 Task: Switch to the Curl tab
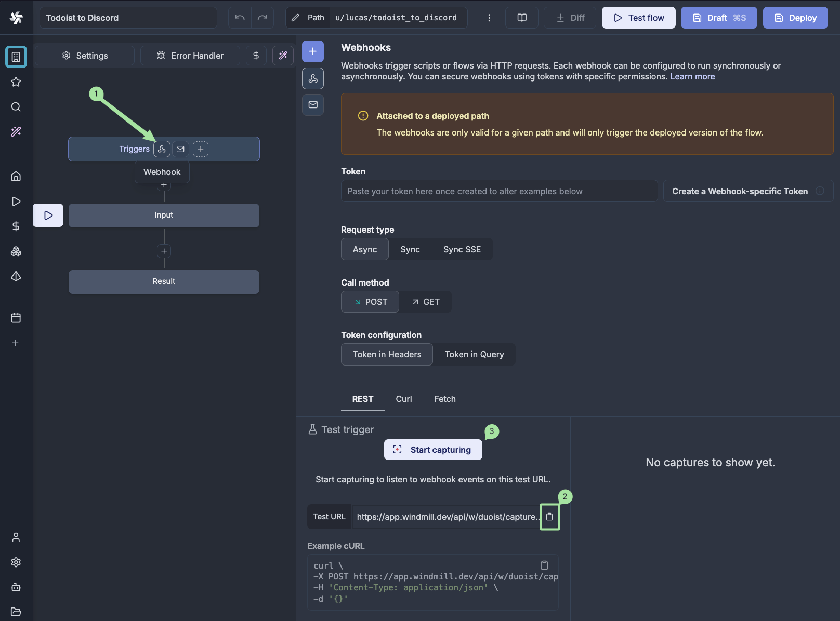(x=403, y=399)
